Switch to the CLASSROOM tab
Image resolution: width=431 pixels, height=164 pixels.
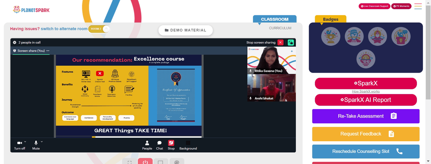(275, 19)
